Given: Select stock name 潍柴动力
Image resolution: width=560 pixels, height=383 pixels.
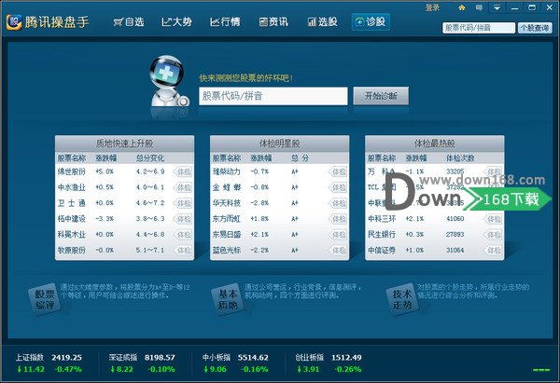Looking at the screenshot, I should 227,171.
